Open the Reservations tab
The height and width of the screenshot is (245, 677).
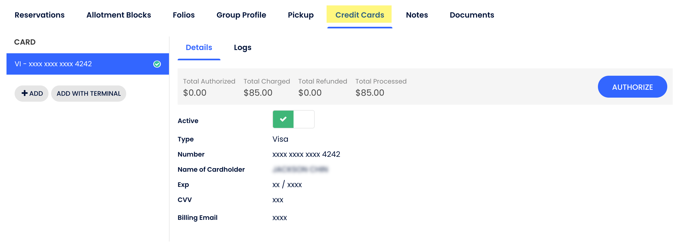(40, 15)
